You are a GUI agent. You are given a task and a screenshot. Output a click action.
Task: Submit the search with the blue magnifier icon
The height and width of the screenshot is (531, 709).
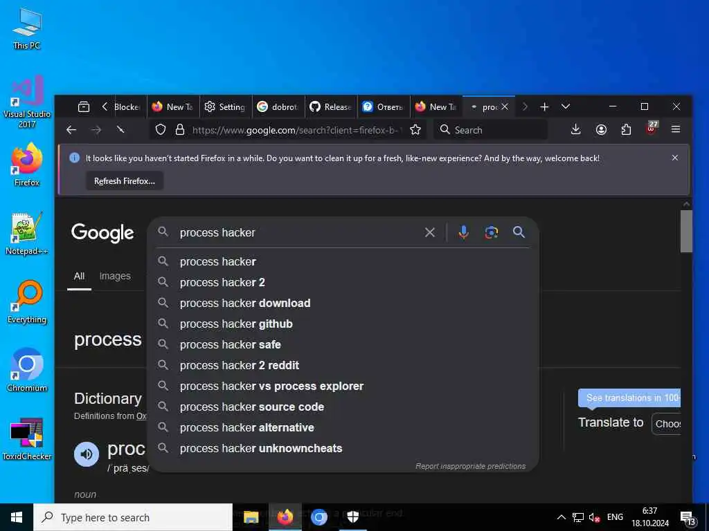click(x=519, y=232)
